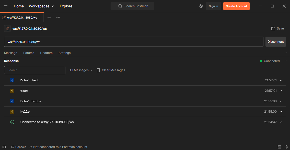This screenshot has width=290, height=150.
Task: Open Postman settings gear icon
Action: click(201, 6)
